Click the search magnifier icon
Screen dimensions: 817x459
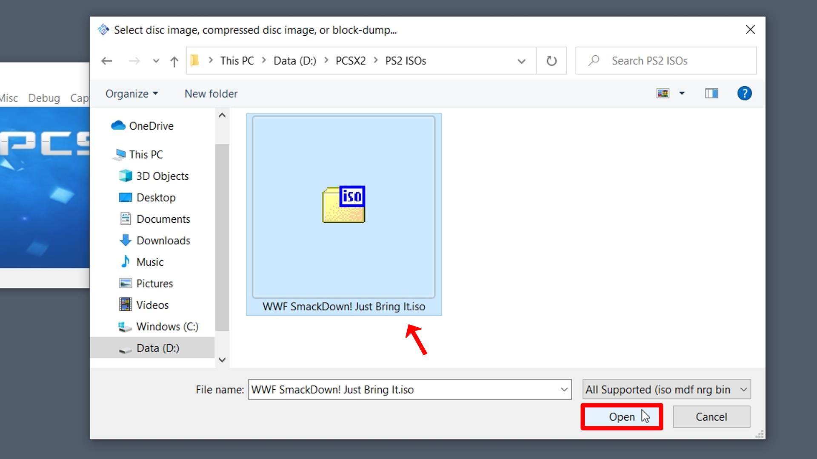point(594,60)
